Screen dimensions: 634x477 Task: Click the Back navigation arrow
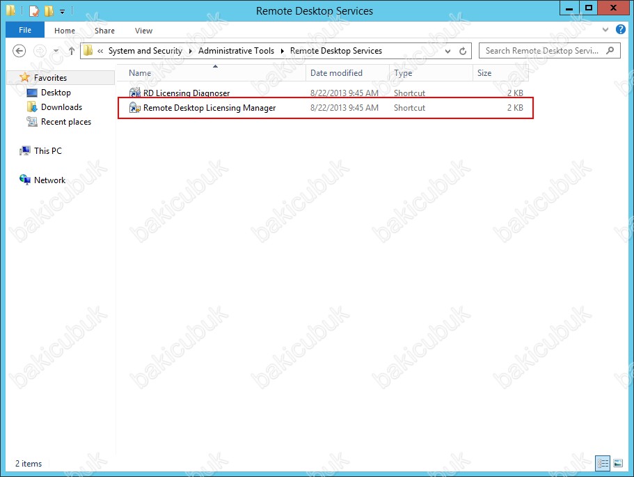pos(19,51)
